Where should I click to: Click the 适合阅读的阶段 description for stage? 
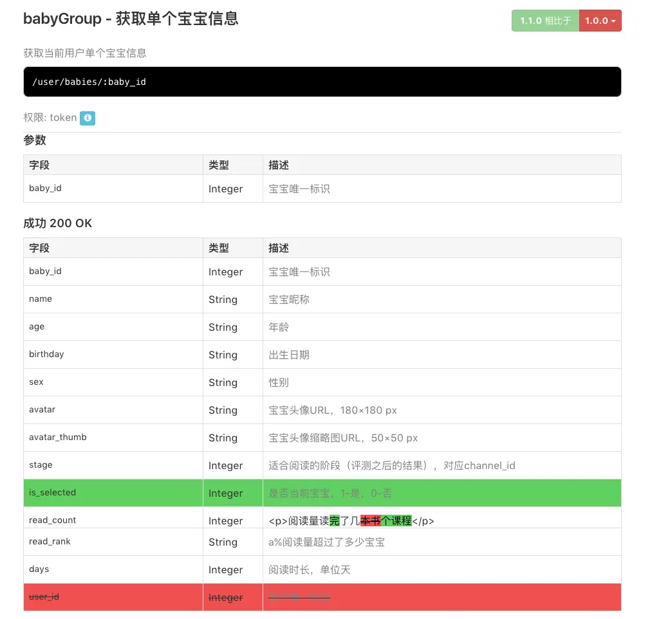[392, 466]
